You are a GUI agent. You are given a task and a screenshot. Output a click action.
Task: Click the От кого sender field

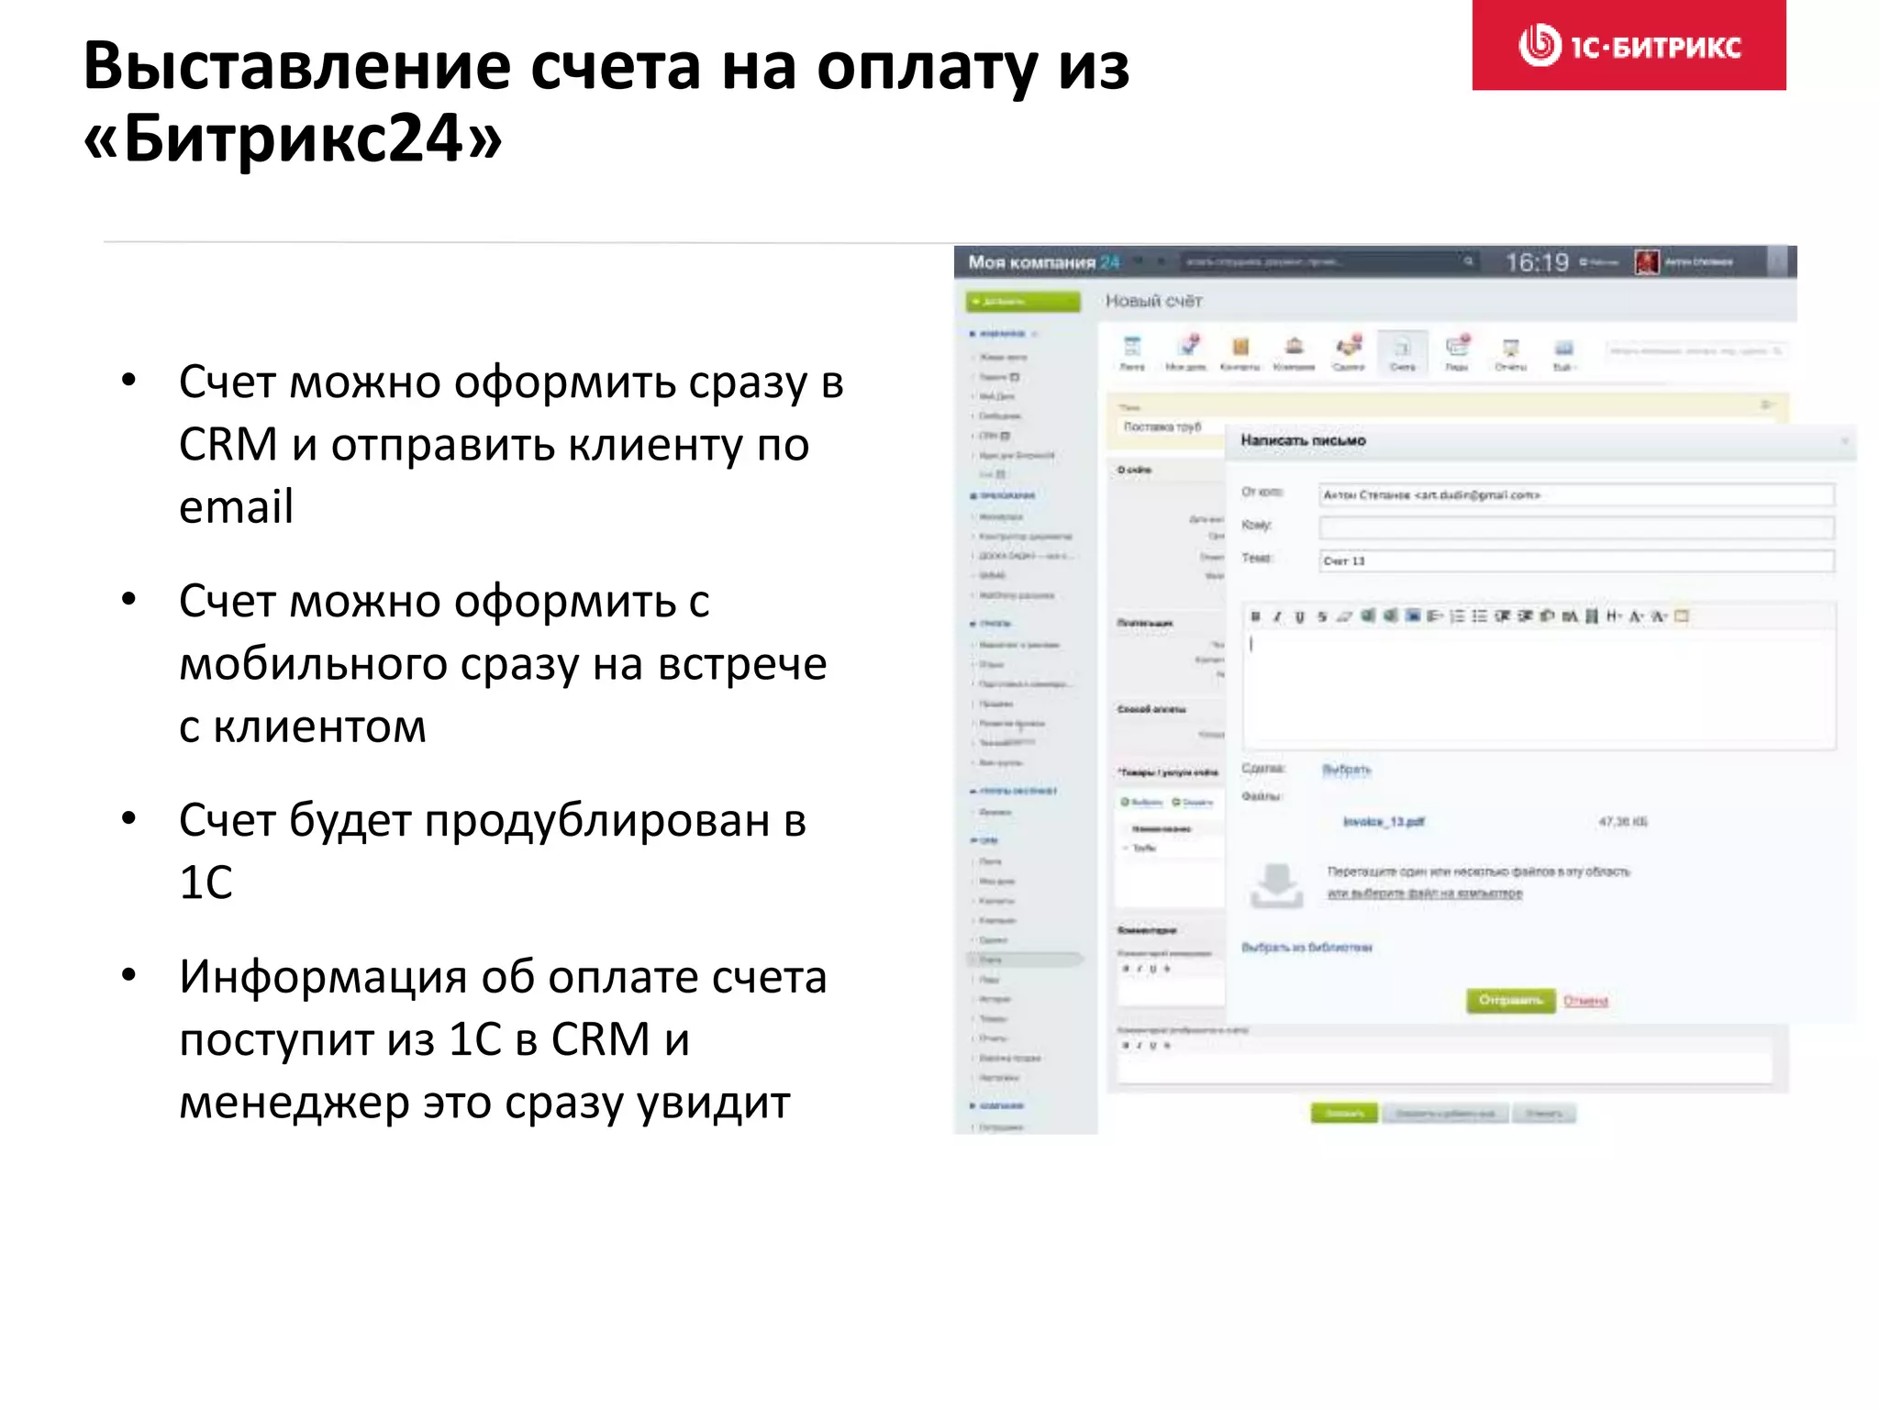1576,495
